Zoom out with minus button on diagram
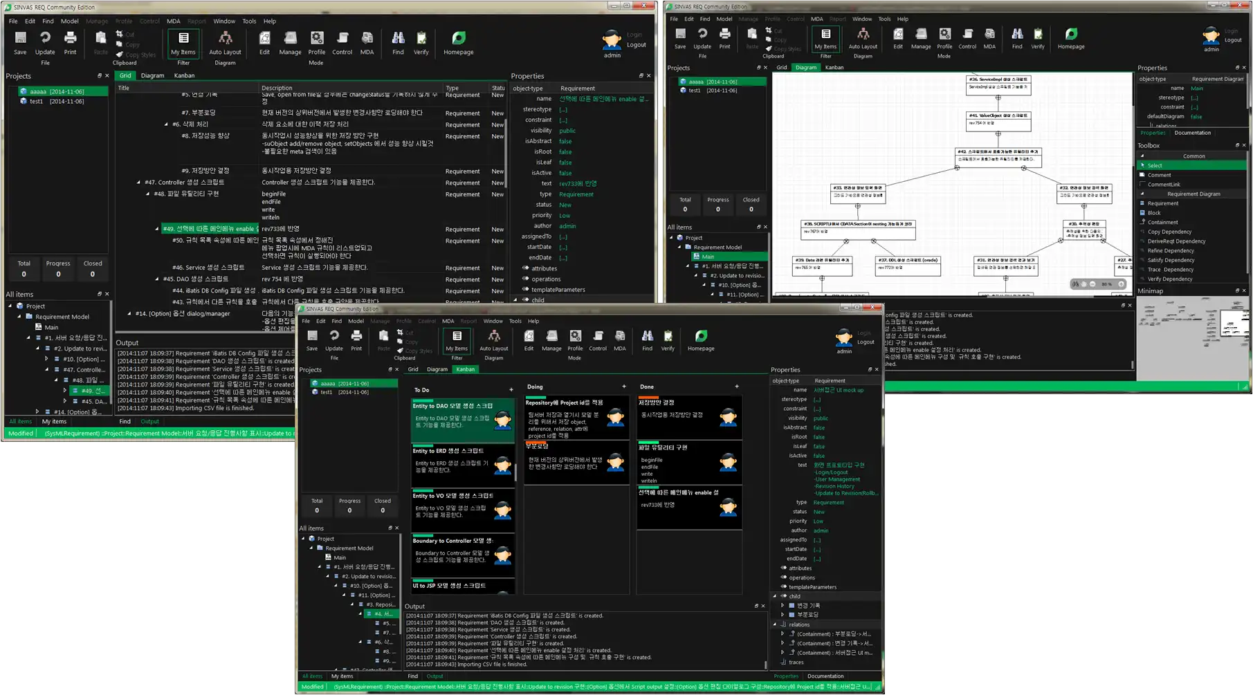The height and width of the screenshot is (695, 1253). tap(1092, 284)
